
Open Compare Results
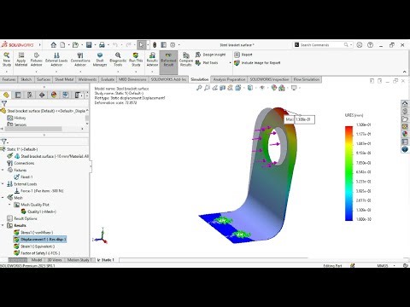186,60
